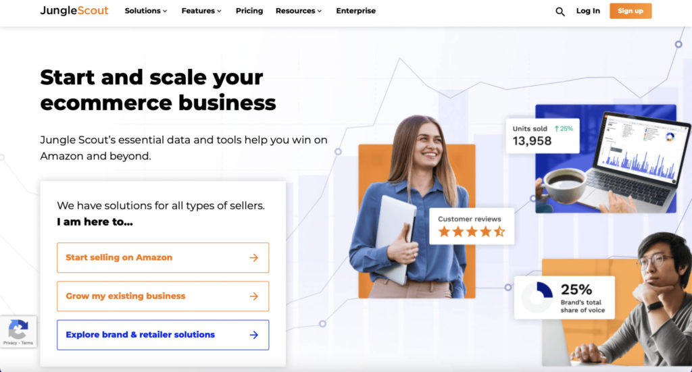Choose Explore brand & retailer solutions
Viewport: 692px width, 372px height.
(x=163, y=335)
